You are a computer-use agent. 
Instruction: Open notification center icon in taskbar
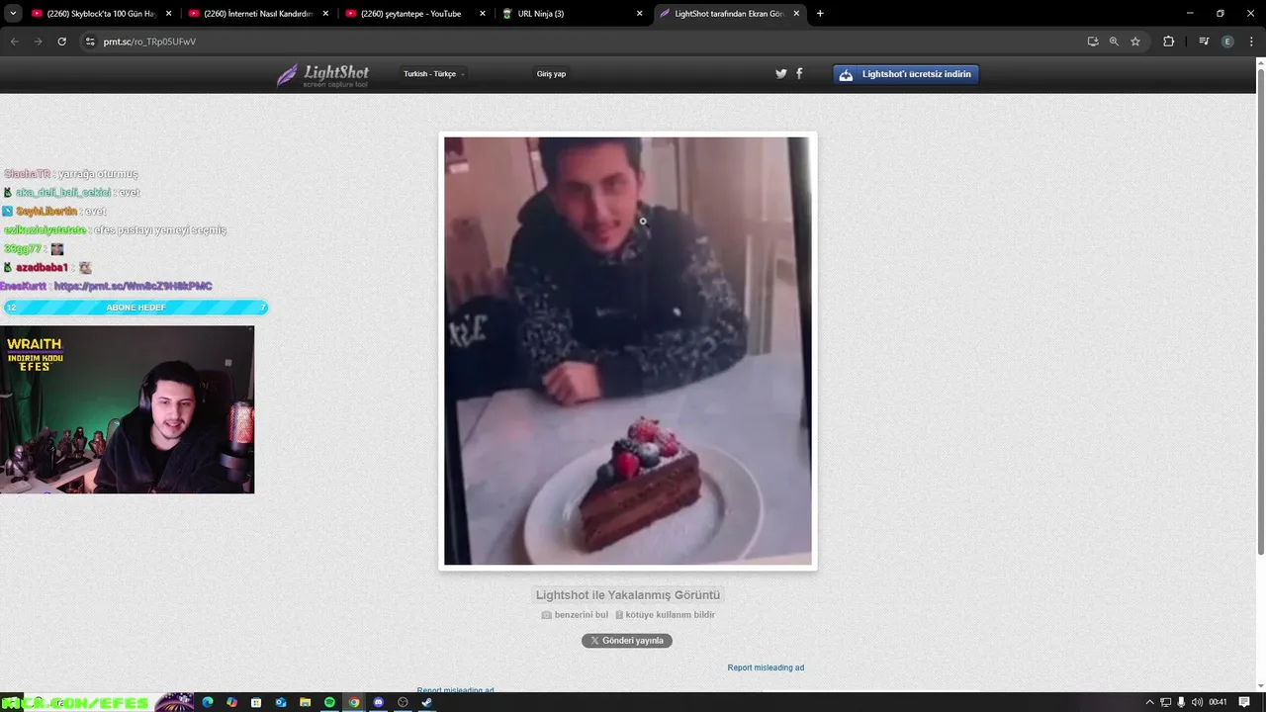click(1244, 702)
